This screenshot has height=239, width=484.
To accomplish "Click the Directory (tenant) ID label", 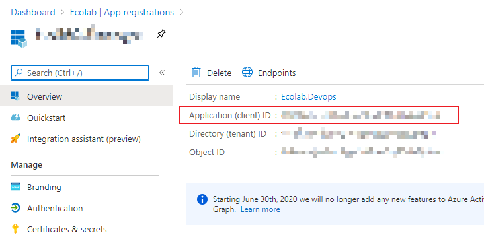I will (x=227, y=134).
